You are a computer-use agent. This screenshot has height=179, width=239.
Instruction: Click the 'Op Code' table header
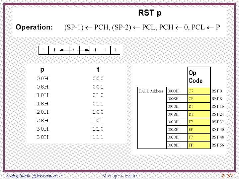(199, 77)
